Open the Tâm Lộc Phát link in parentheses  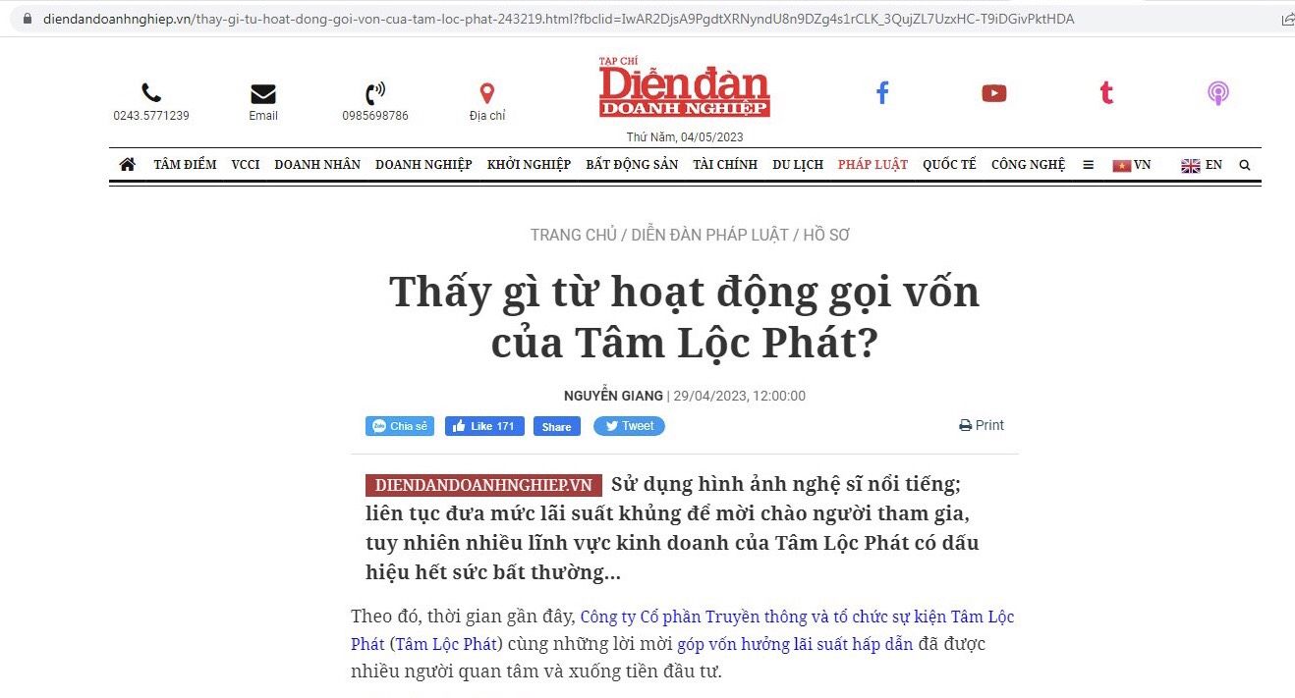click(x=447, y=644)
